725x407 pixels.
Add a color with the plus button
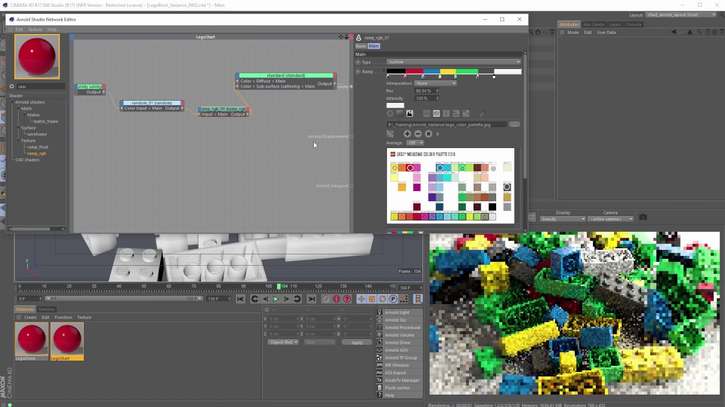[407, 133]
